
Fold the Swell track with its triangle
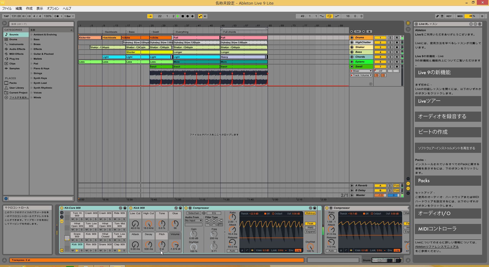(x=352, y=66)
